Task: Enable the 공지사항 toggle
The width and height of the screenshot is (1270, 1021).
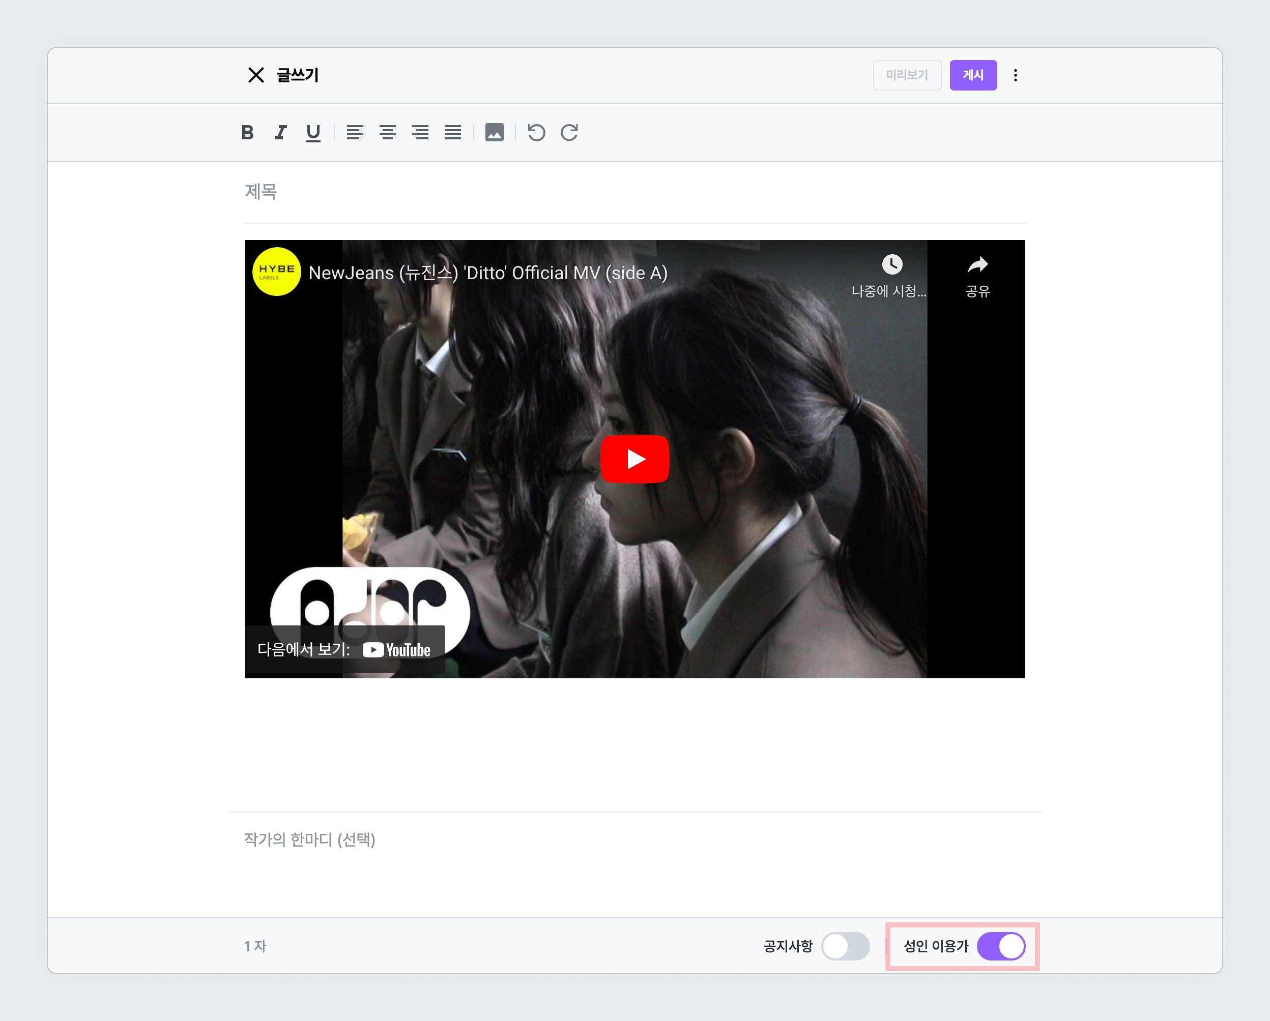Action: (x=845, y=946)
